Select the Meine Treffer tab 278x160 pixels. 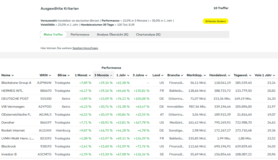[53, 35]
